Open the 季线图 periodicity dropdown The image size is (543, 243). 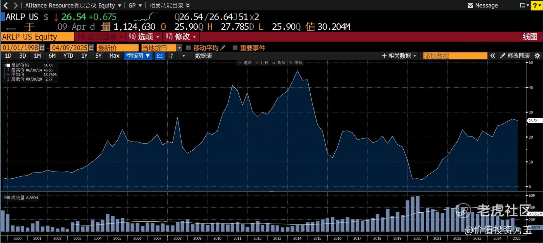(x=138, y=56)
